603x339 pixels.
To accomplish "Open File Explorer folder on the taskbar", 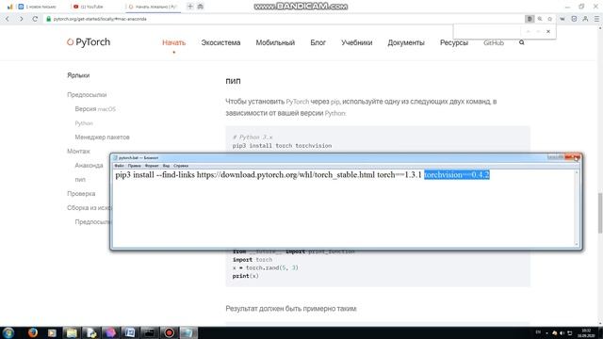I will [72, 332].
